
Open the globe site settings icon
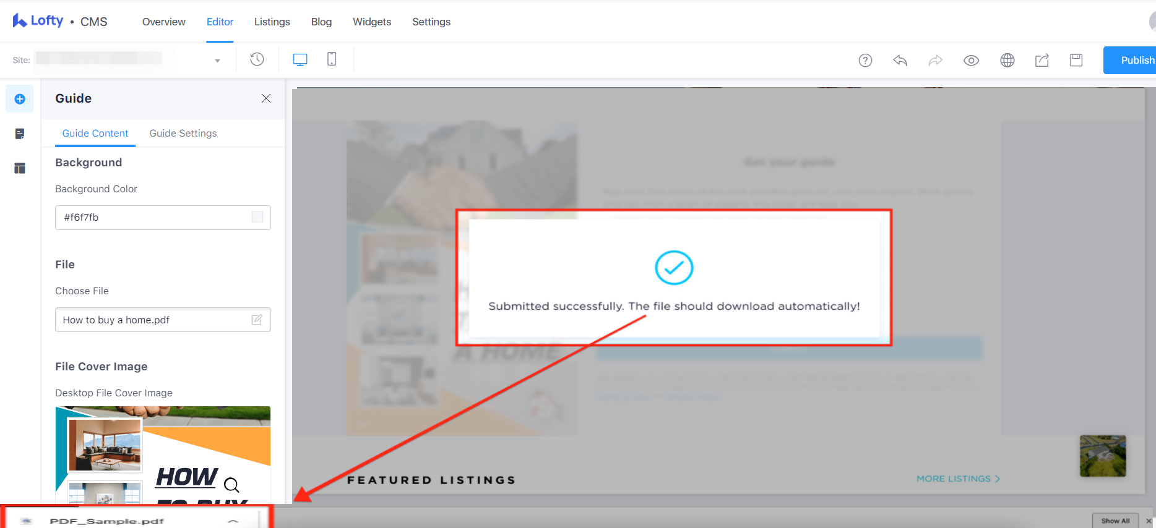click(1007, 60)
